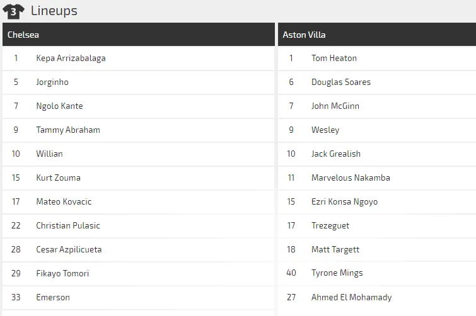Select the Aston Villa team header
476x316 pixels.
tap(304, 35)
